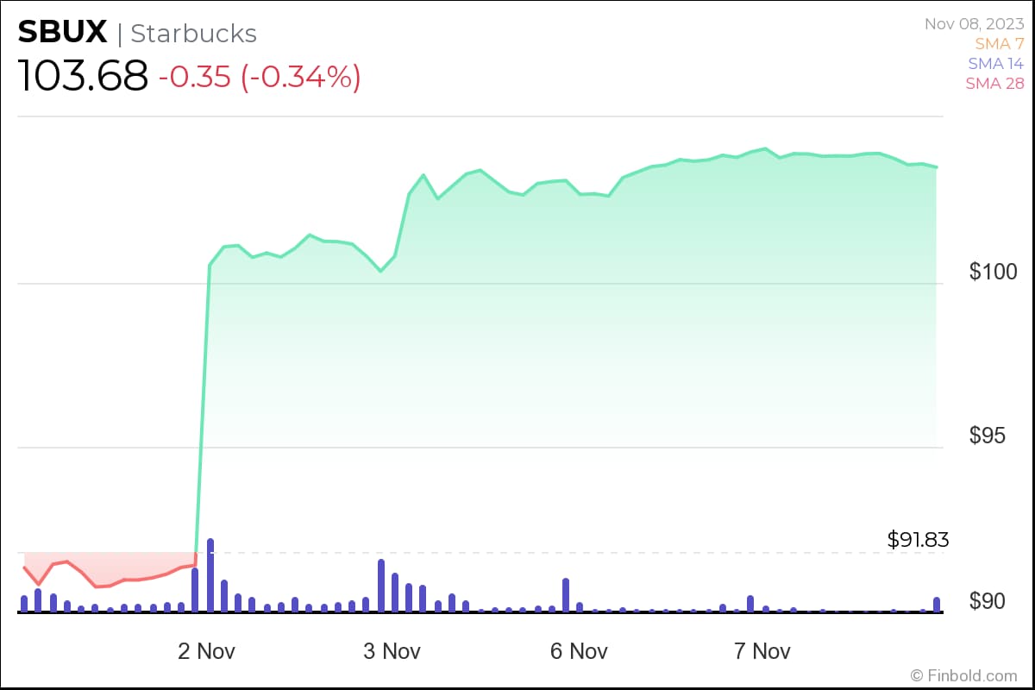Click the -0.35 (-0.34%) price change
This screenshot has width=1035, height=690.
259,77
